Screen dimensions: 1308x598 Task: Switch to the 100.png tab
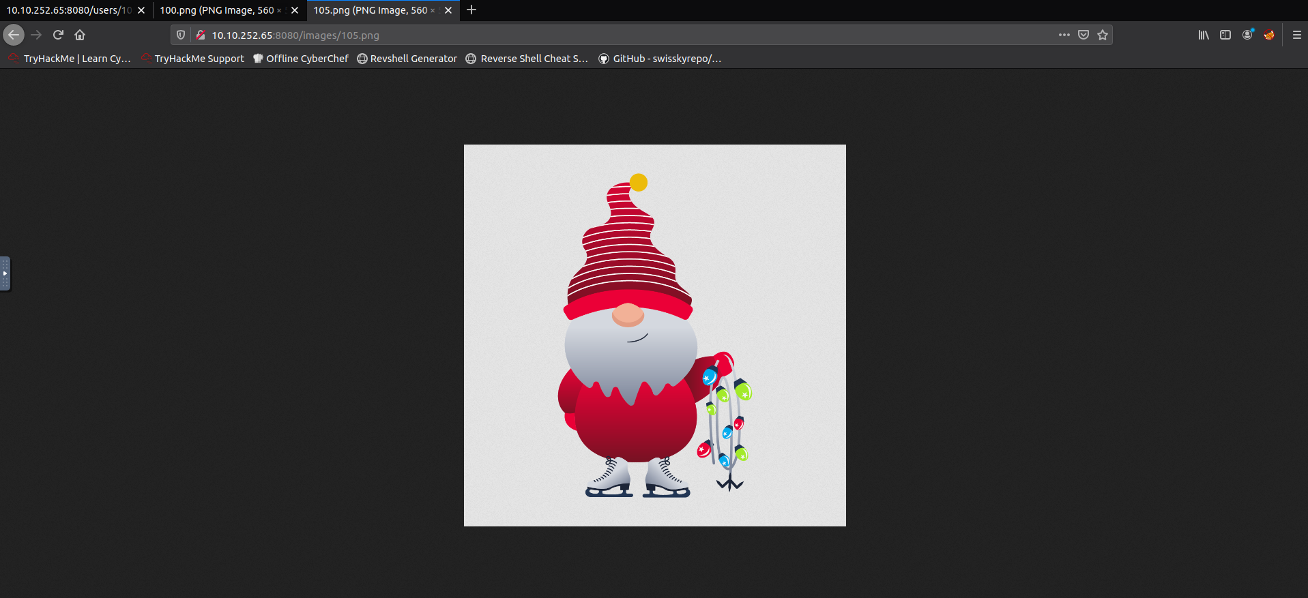[217, 10]
